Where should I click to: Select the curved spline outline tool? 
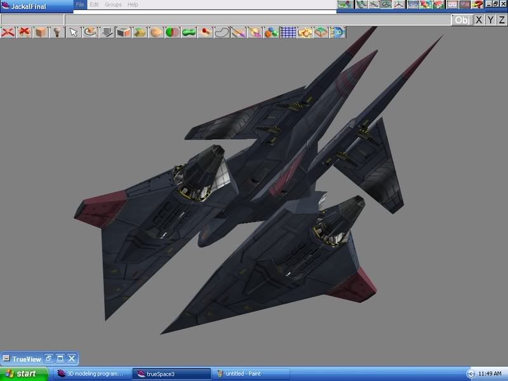[222, 32]
